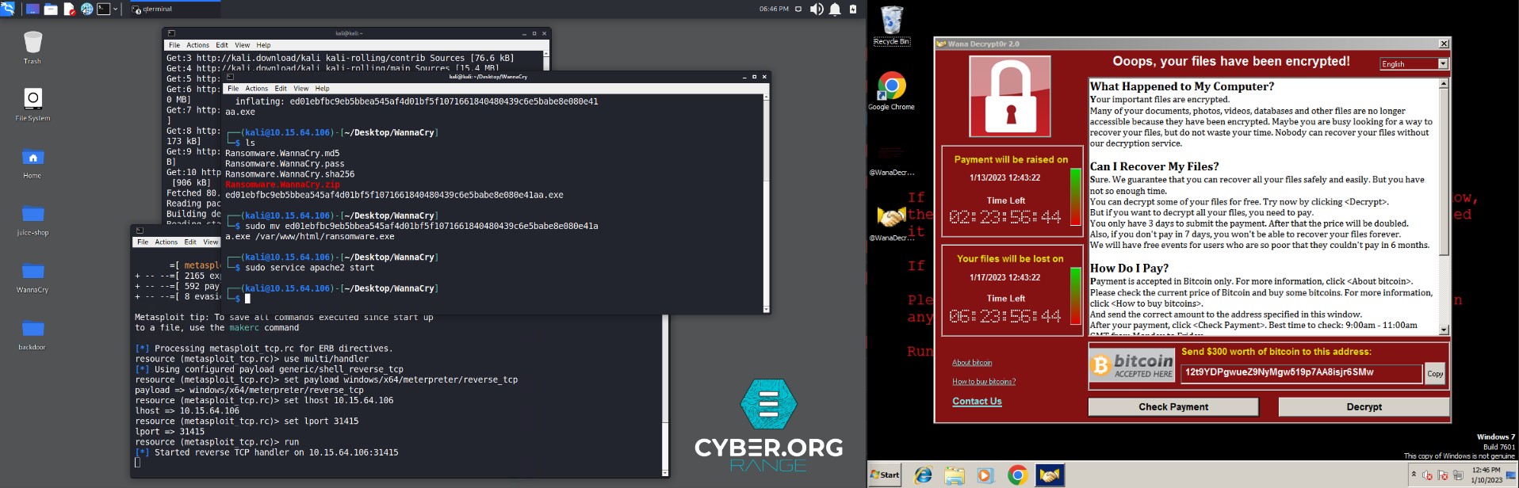Open Help menu in kali@kali:~ terminal

coord(264,45)
